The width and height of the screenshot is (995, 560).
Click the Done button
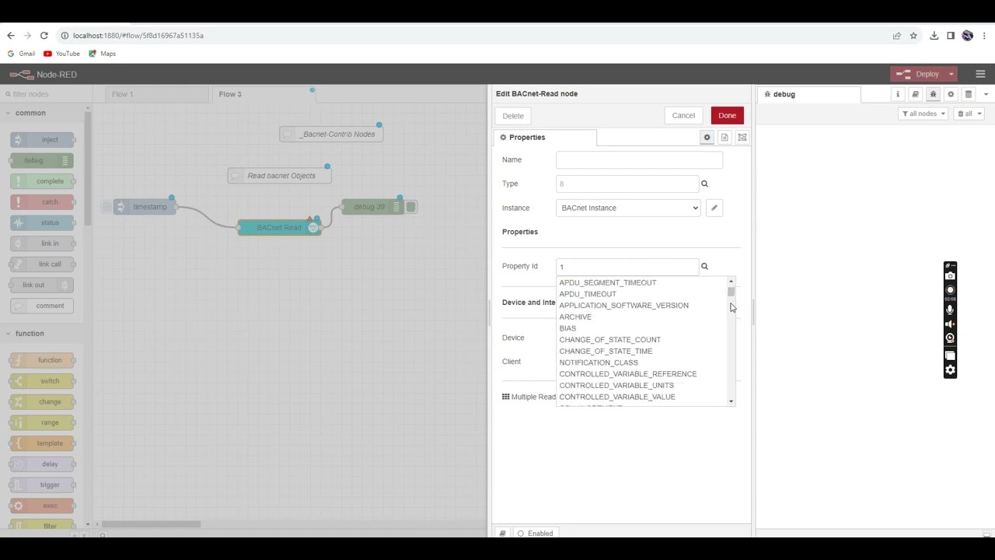tap(728, 116)
